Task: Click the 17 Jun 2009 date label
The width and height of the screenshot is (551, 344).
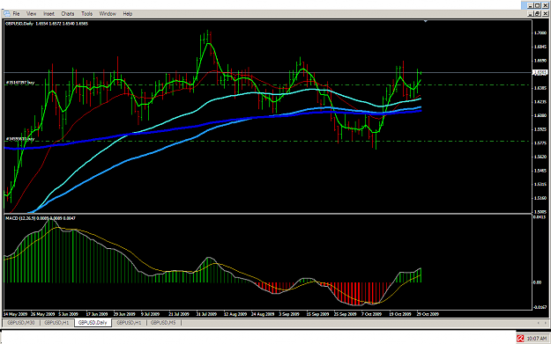Action: (x=97, y=314)
